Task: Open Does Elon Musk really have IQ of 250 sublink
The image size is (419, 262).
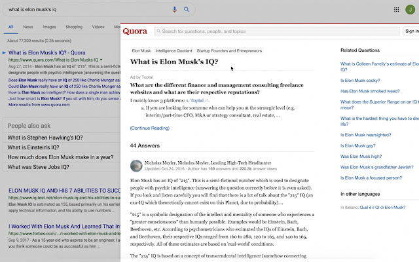Action: (64, 80)
